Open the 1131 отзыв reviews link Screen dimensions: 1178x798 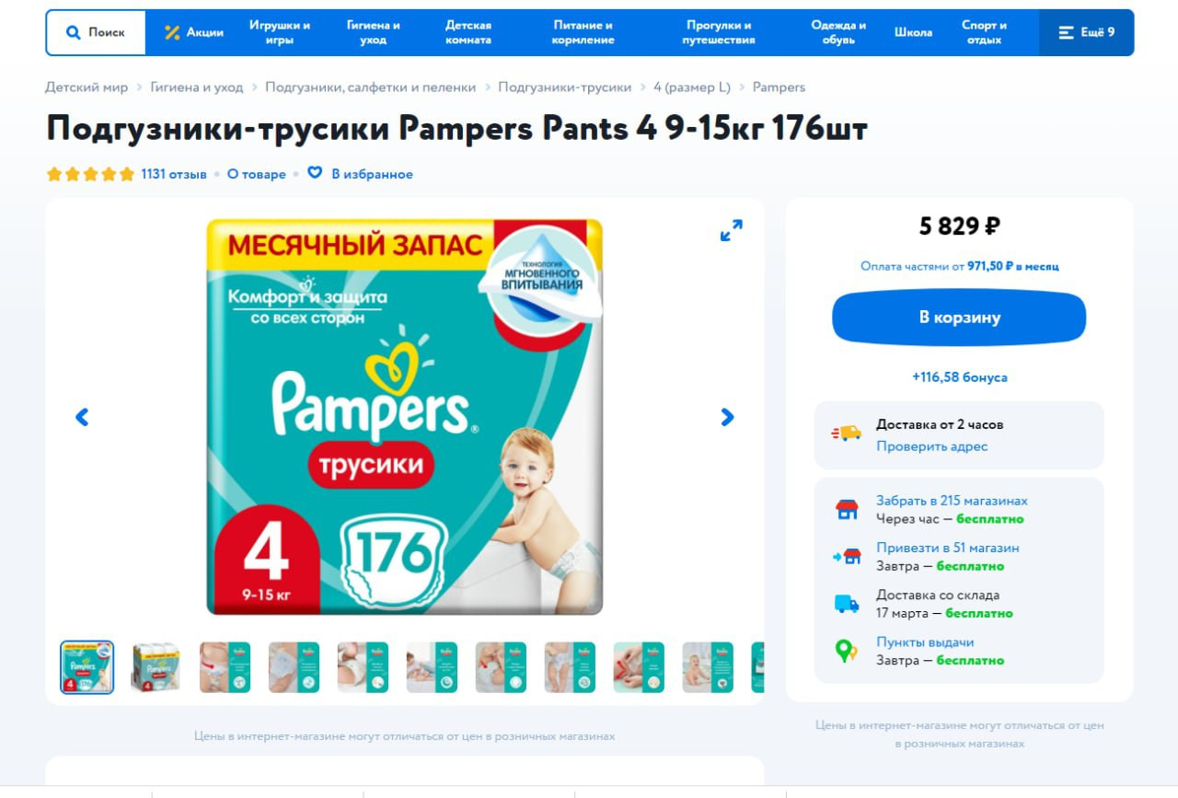coord(174,174)
